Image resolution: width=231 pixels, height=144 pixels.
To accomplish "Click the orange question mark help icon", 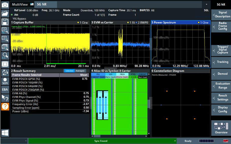I will (x=5, y=107).
